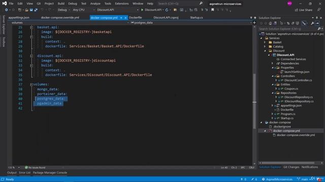Toggle the bookmark icon in toolbar
325x182 pixels.
212,10
